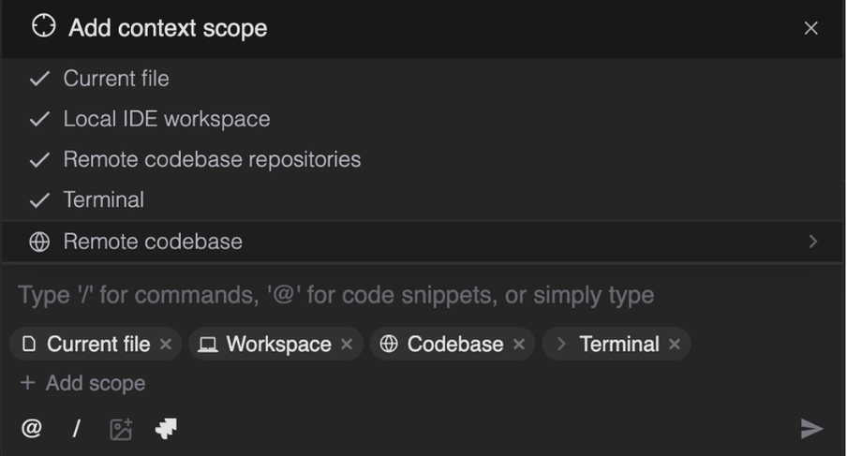Viewport: 847px width, 456px height.
Task: Click the Add scope button
Action: 83,383
